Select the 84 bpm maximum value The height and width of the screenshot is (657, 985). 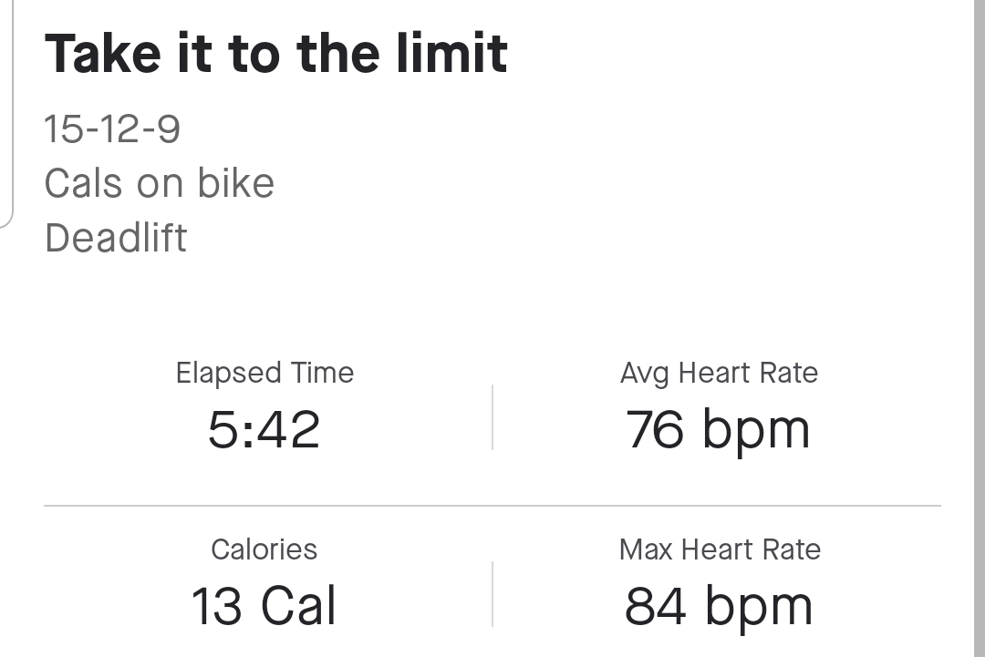click(718, 607)
